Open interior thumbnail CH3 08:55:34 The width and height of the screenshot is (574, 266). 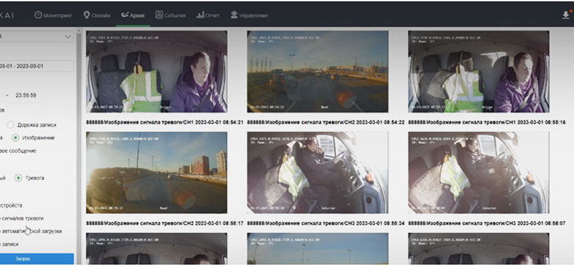(x=318, y=173)
